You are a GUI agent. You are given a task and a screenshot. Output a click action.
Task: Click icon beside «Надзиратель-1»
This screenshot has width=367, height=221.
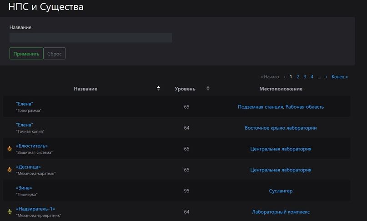pos(10,211)
